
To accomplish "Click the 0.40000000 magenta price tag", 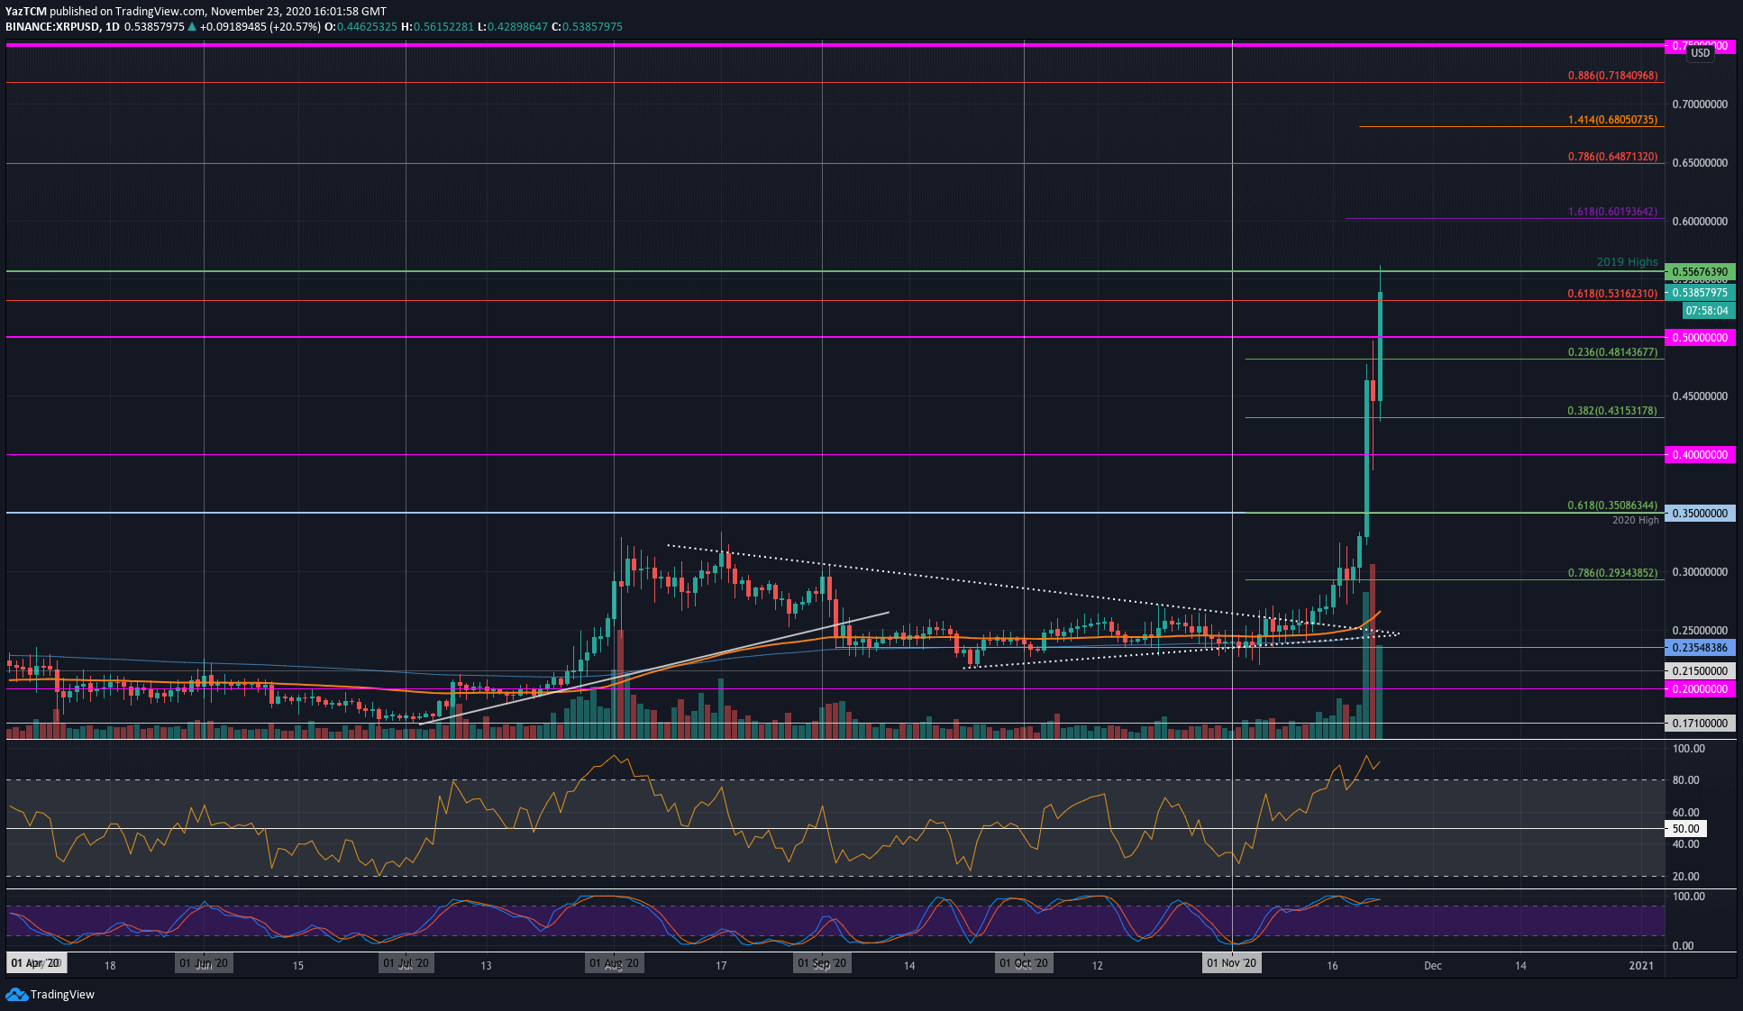I will point(1700,455).
